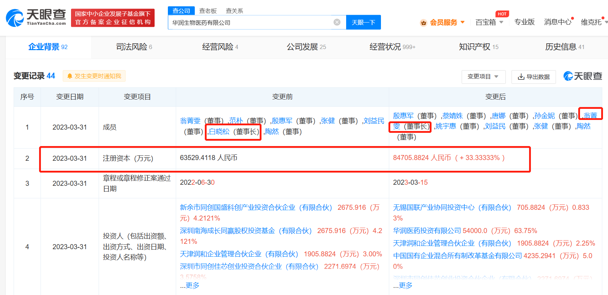Screen dimensions: 608x295
Task: Clear the search box with X icon
Action: click(x=337, y=22)
